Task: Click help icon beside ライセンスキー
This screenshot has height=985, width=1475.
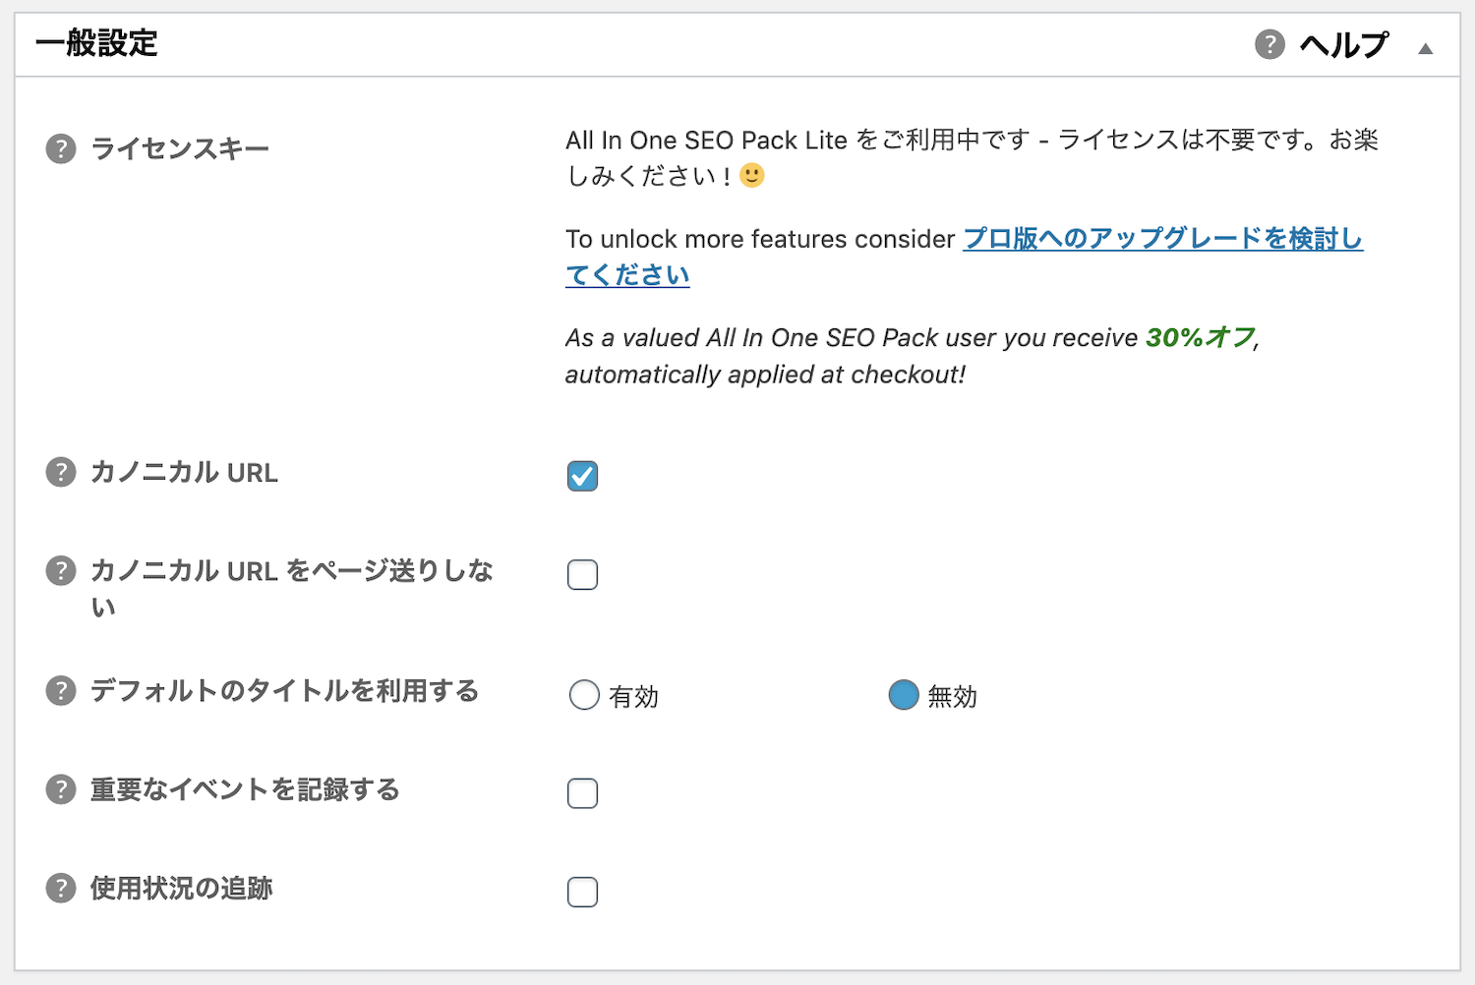Action: [61, 149]
